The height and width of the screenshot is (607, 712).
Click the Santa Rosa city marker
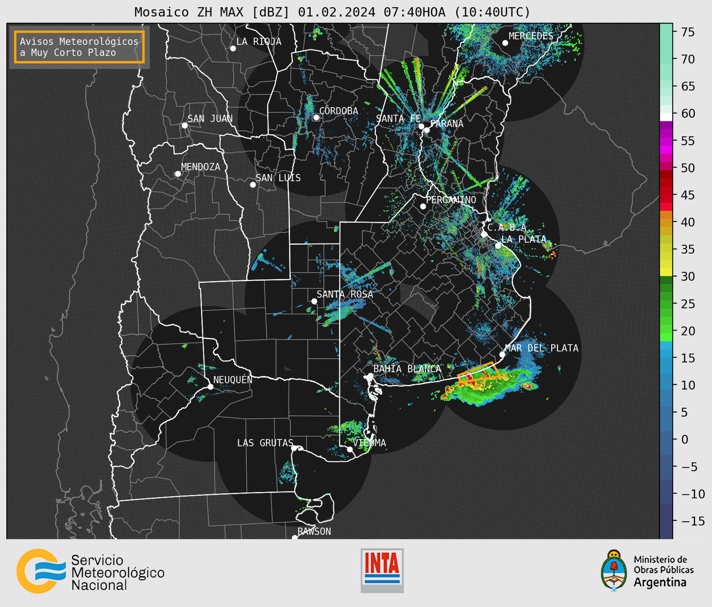[314, 301]
